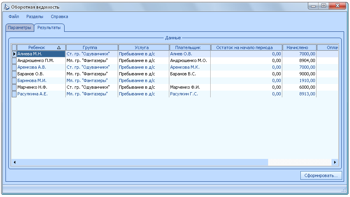350x197 pixels.
Task: Click the 6000,00 accrued amount
Action: tap(299, 87)
